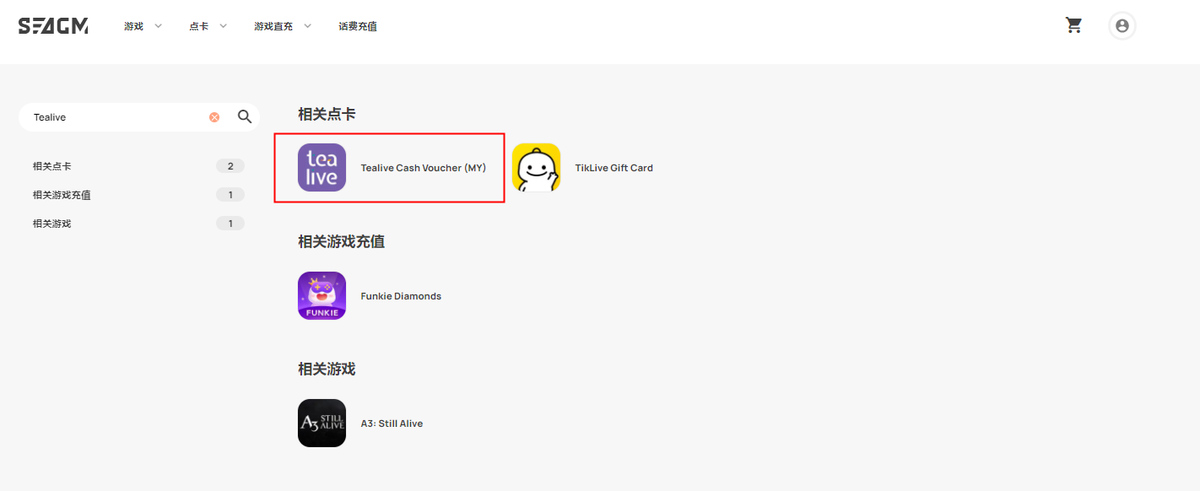The image size is (1200, 491).
Task: Open the Funkie Diamonds app icon
Action: (322, 296)
